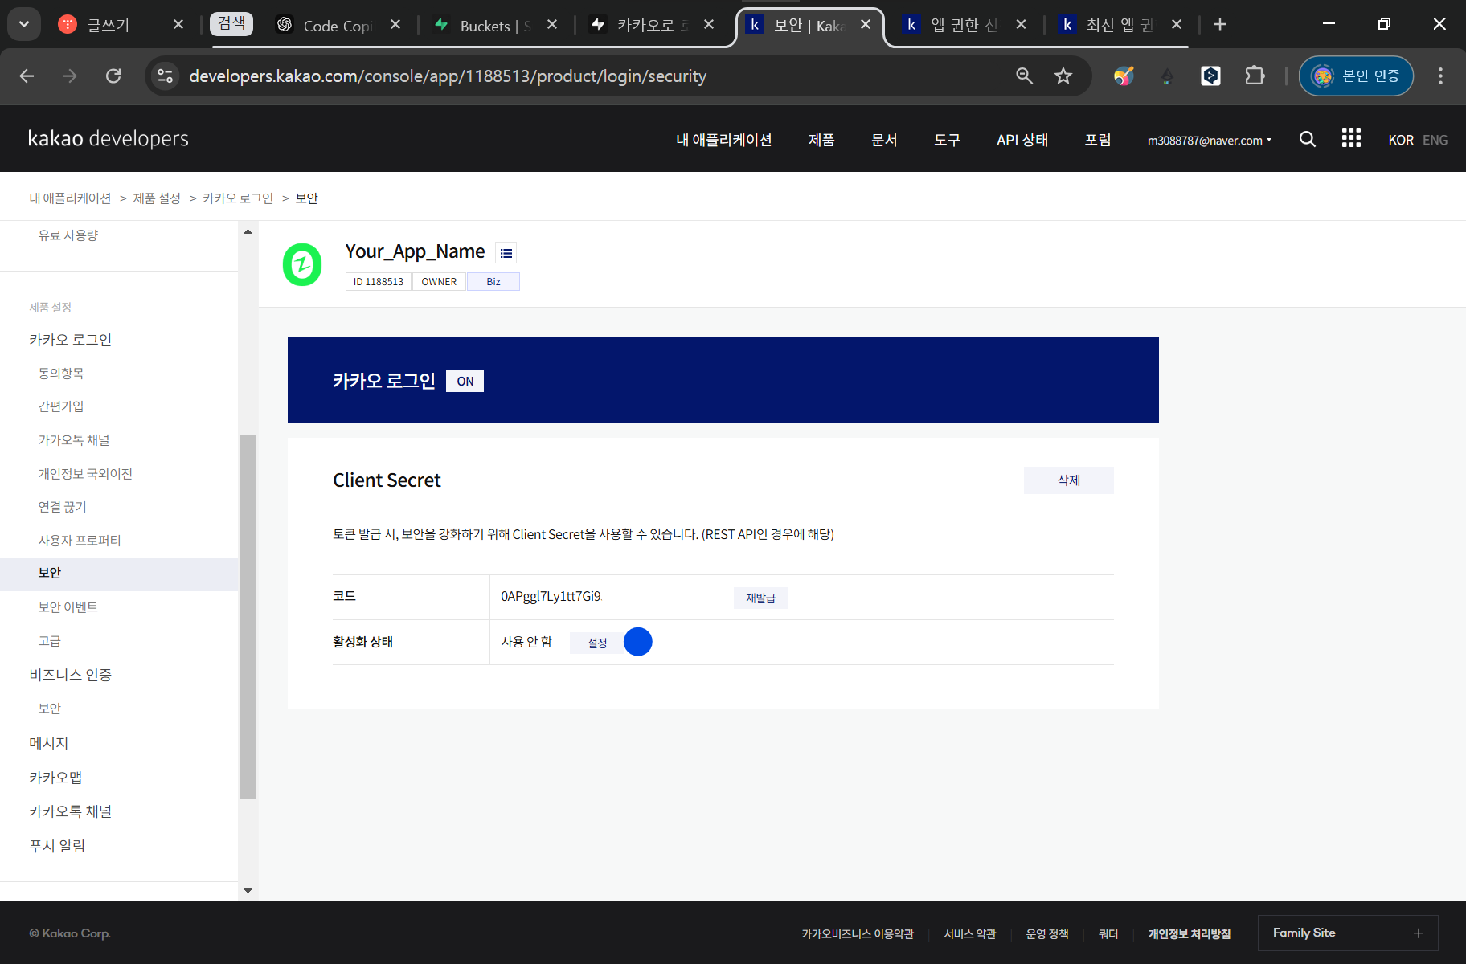
Task: Open the colorful paint extension icon
Action: click(1124, 76)
